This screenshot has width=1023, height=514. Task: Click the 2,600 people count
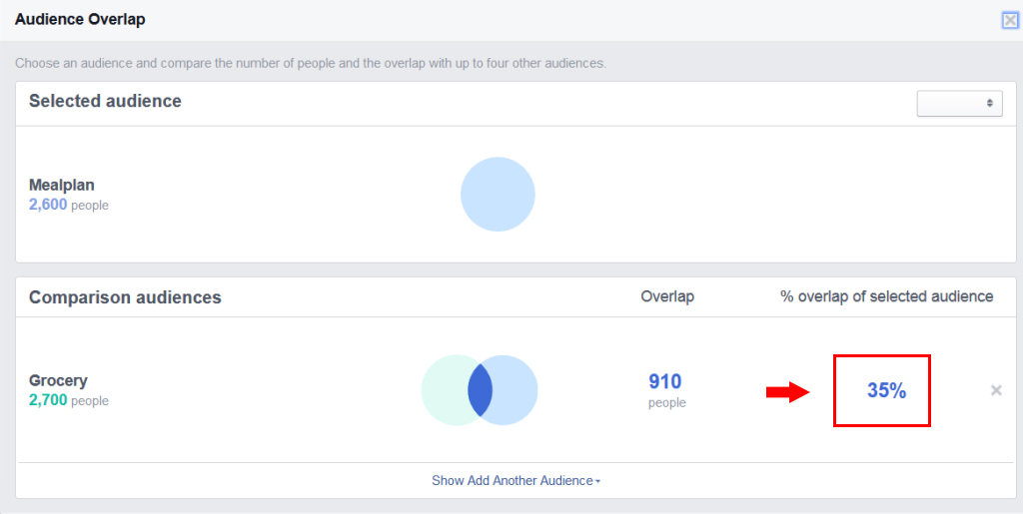69,205
